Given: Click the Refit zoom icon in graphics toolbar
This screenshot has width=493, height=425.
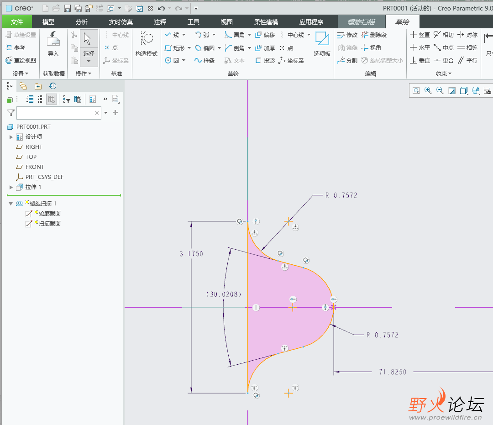Looking at the screenshot, I should [416, 91].
